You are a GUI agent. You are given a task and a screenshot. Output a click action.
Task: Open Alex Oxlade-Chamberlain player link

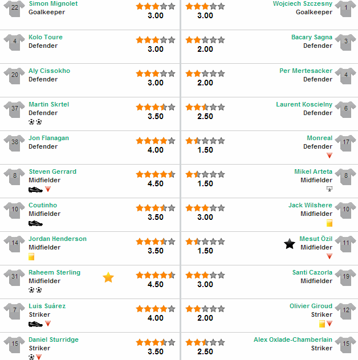point(293,339)
